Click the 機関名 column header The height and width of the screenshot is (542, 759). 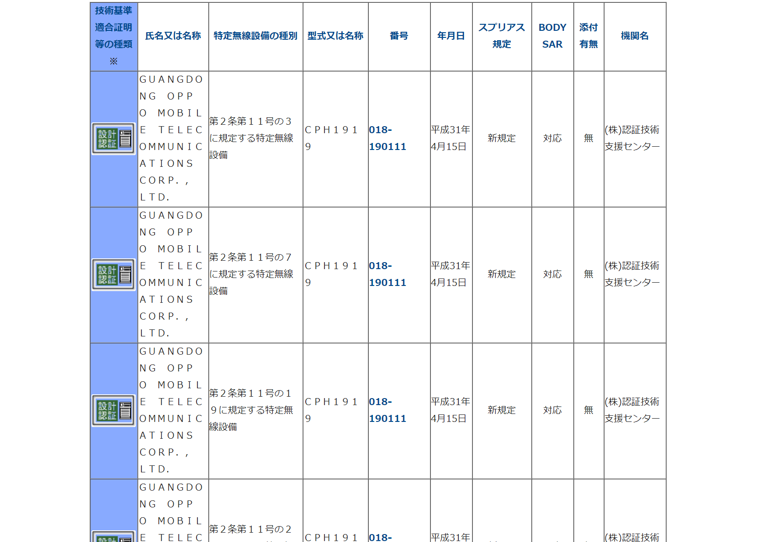634,36
